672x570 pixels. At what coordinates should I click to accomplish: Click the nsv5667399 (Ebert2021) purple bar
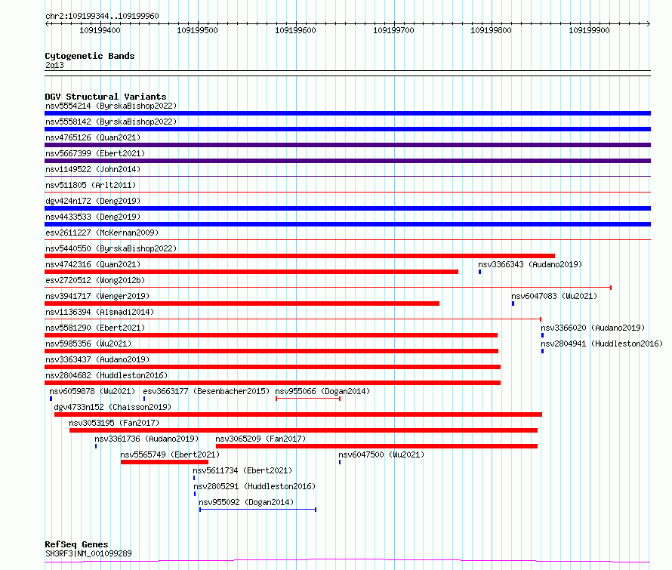pyautogui.click(x=347, y=161)
